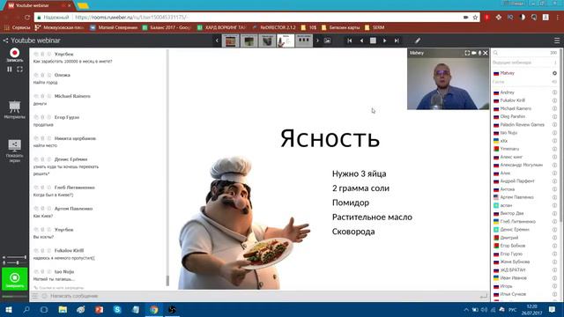Show hidden system tray icons

[466, 309]
